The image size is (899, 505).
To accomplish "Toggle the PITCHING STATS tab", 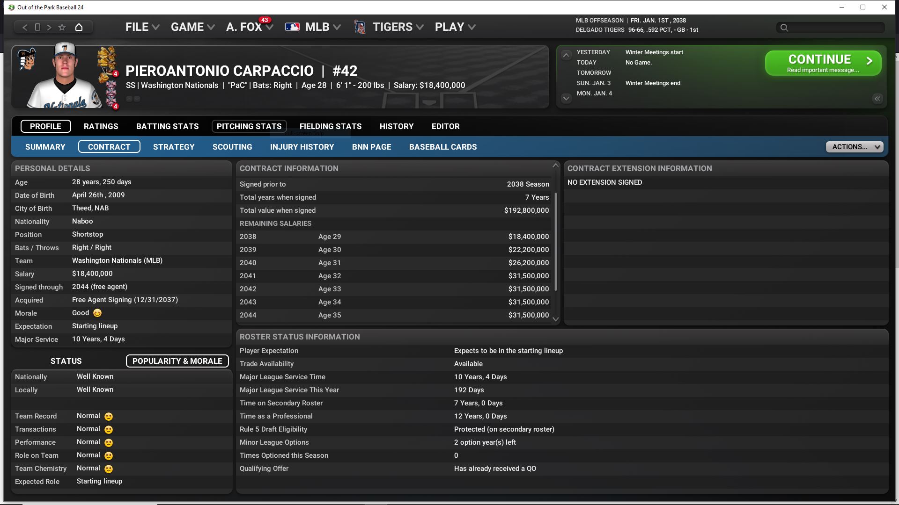I will click(x=249, y=126).
